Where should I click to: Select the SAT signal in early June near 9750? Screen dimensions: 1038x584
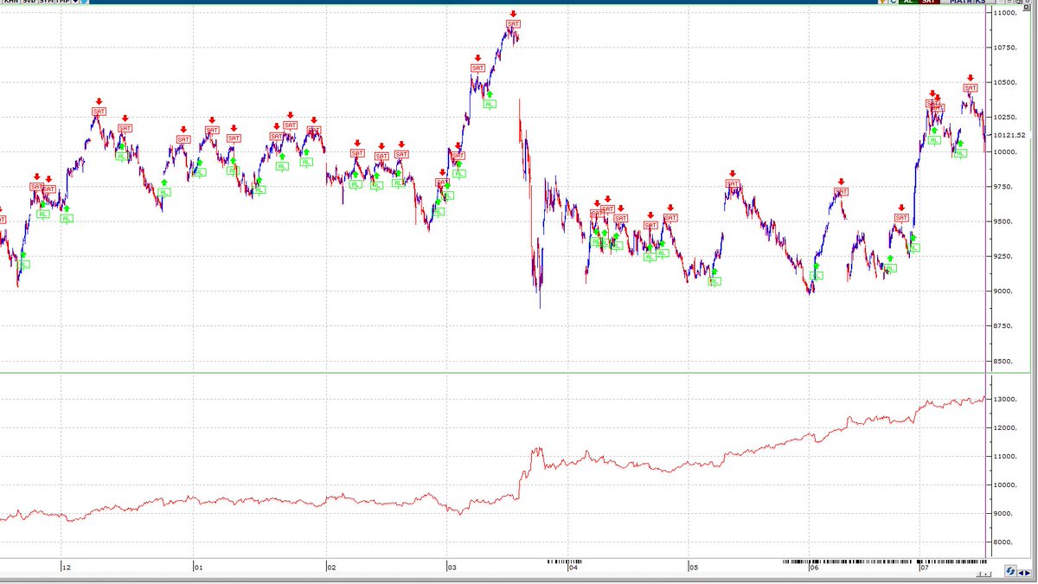[841, 192]
